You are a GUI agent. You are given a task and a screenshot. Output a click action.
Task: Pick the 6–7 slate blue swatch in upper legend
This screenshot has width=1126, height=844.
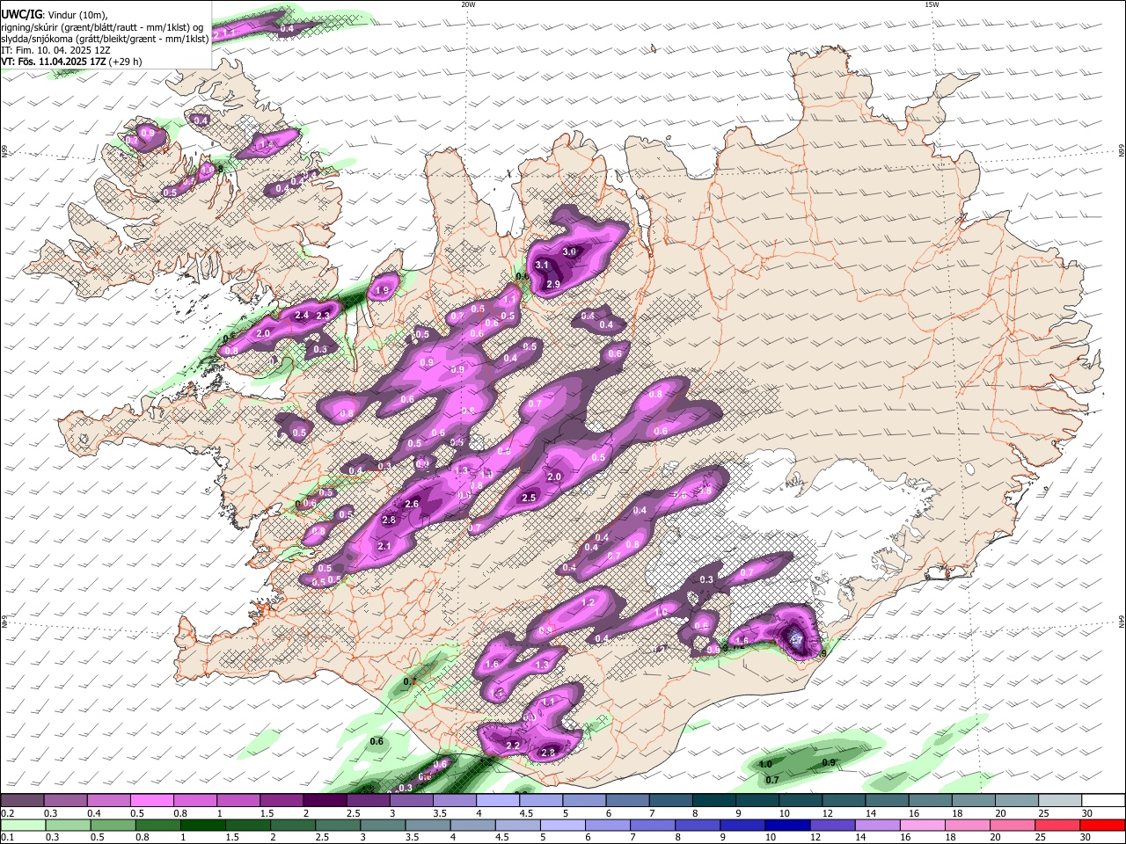coord(628,800)
